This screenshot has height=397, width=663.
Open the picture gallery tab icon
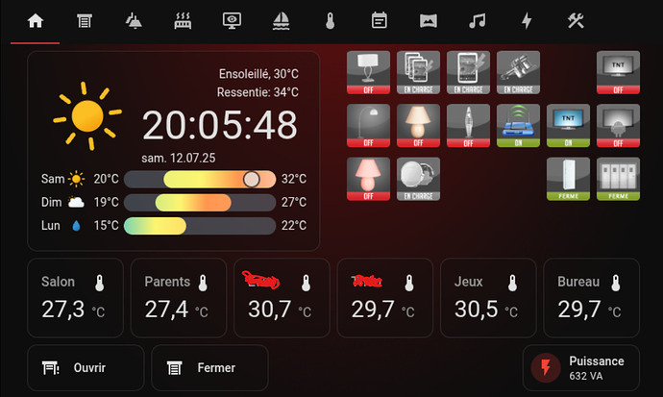pyautogui.click(x=429, y=21)
